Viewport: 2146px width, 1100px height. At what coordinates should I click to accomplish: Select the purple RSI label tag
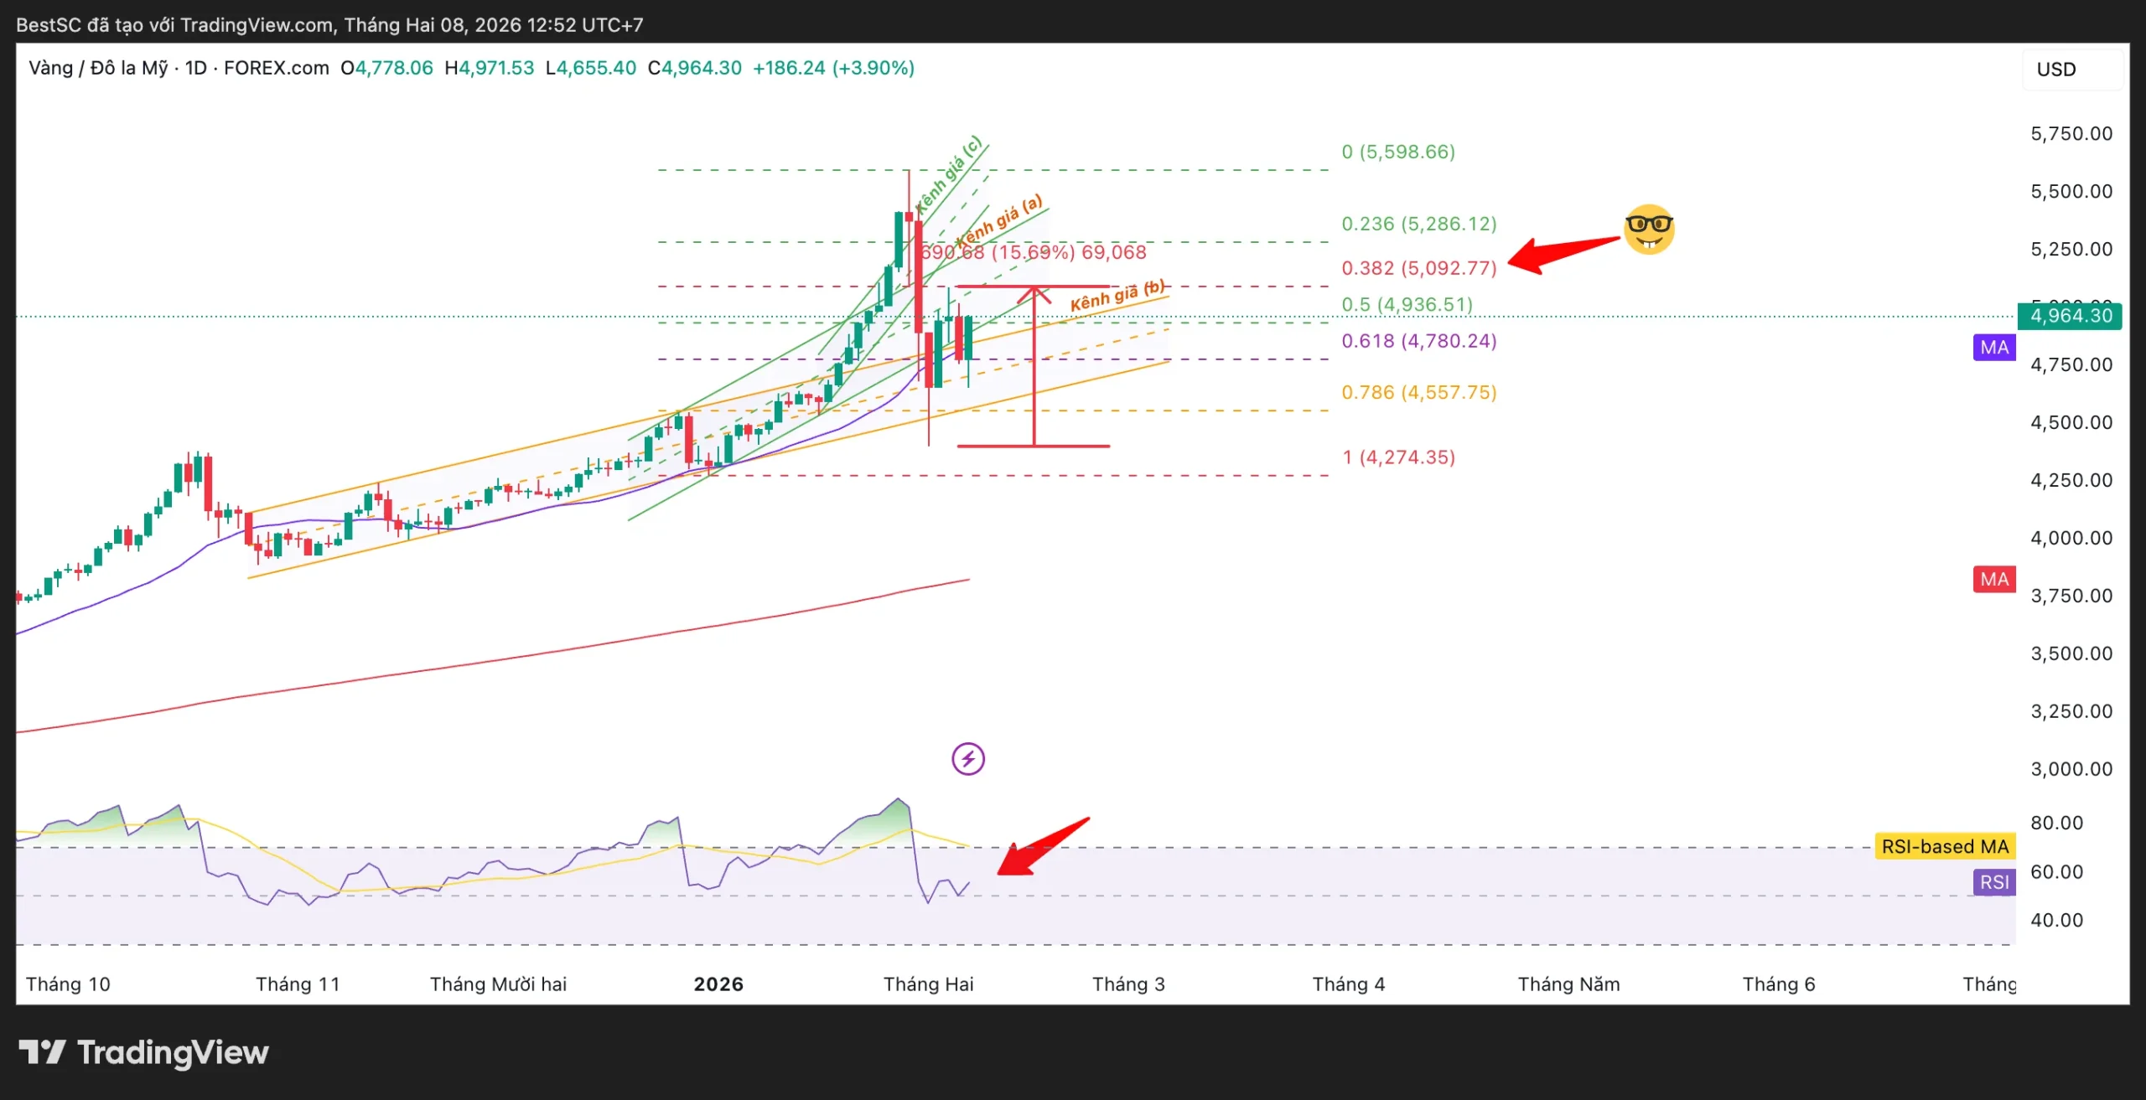click(1993, 881)
